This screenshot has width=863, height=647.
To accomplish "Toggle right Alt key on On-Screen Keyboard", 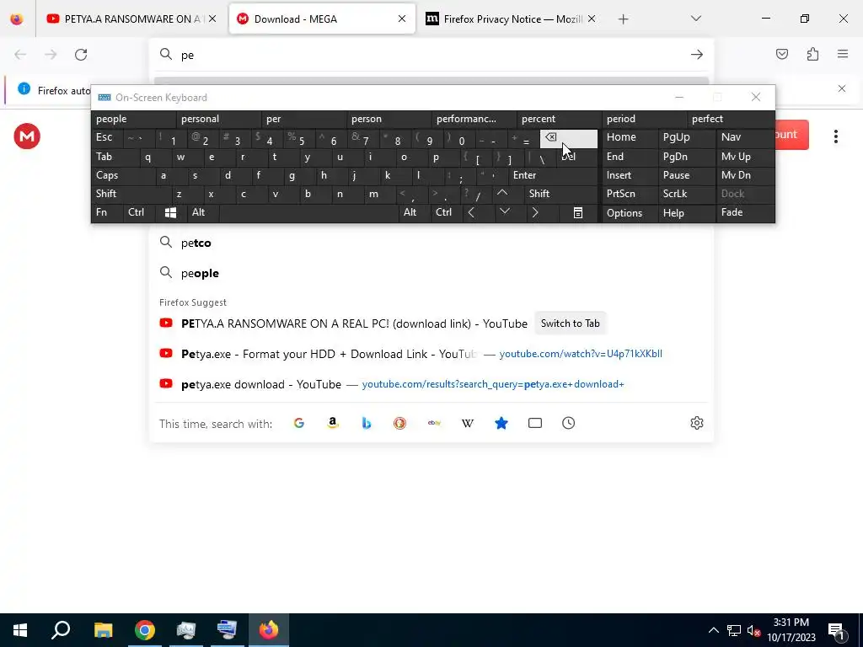I will [x=413, y=213].
